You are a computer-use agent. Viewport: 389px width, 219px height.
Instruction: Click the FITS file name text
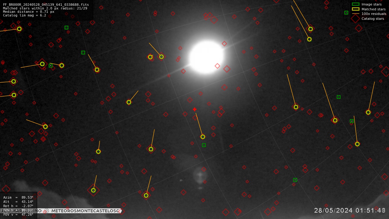coord(46,5)
